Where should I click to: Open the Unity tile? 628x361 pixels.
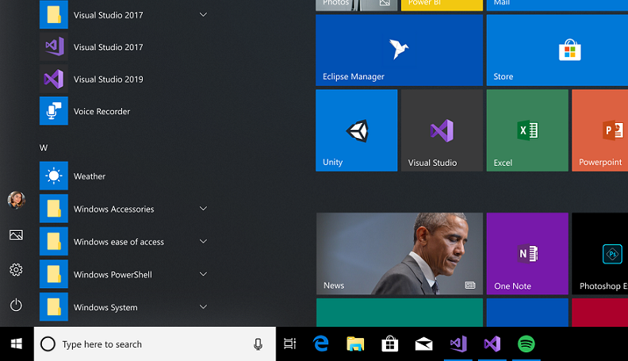point(356,130)
